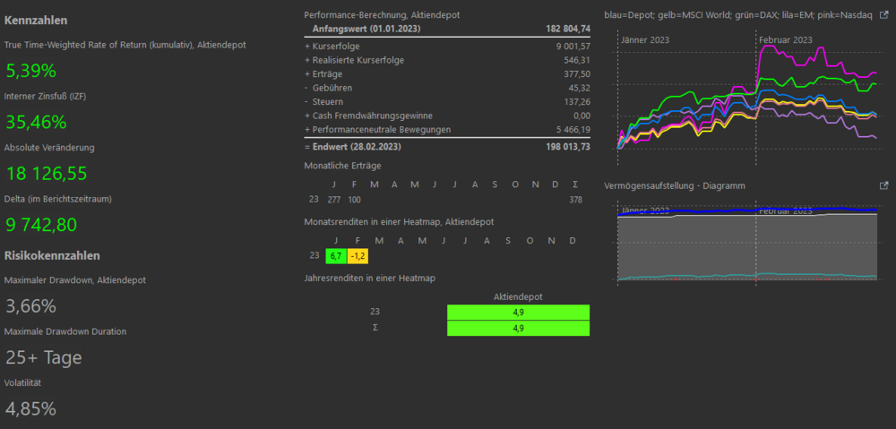Screen dimensions: 896x429
Task: Click the Interner Zinsfuß 35,46% value
Action: click(36, 122)
